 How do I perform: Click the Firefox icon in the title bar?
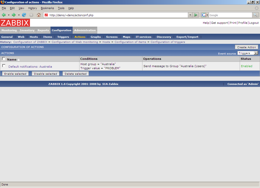click(x=3, y=2)
